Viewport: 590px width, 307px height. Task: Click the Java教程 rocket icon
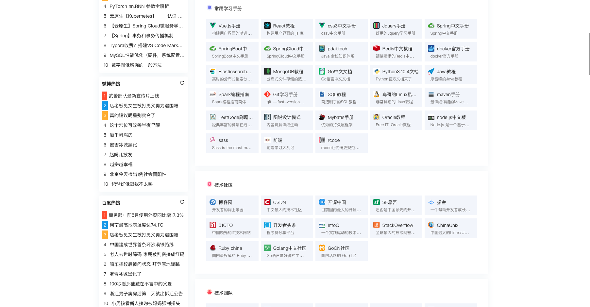[x=431, y=71]
